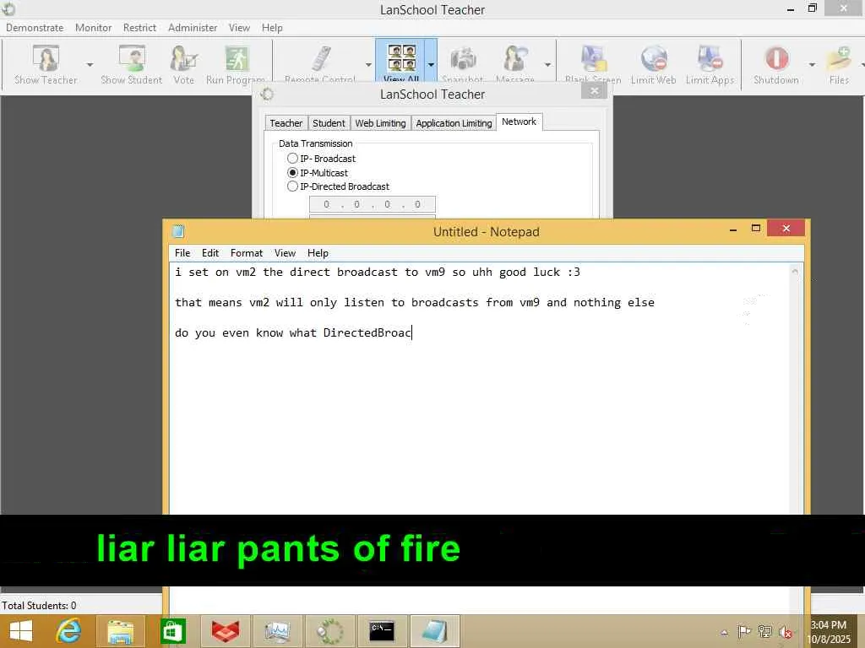Screen dimensions: 865x648
Task: Click the network tray icon
Action: (x=764, y=631)
